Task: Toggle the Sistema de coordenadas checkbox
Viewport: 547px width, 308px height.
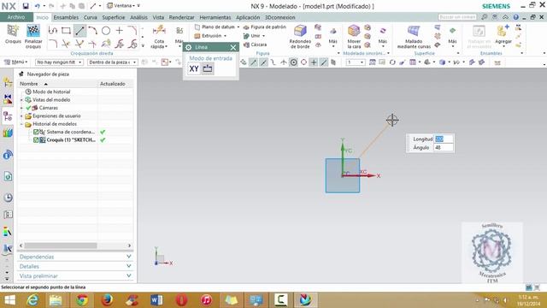Action: [x=36, y=132]
